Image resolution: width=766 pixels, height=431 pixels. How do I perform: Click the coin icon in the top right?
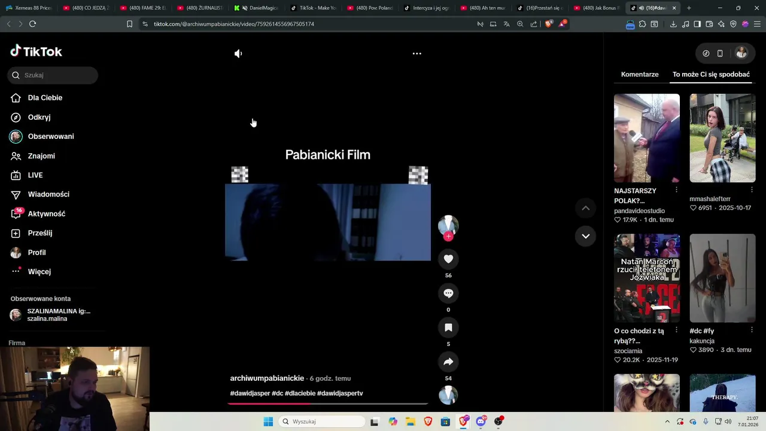(x=706, y=53)
